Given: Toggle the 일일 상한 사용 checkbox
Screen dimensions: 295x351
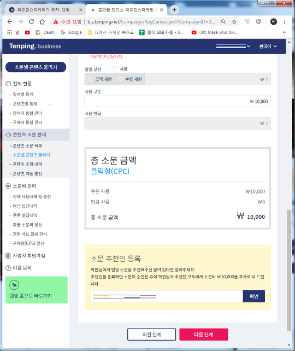Looking at the screenshot, I should coord(115,69).
